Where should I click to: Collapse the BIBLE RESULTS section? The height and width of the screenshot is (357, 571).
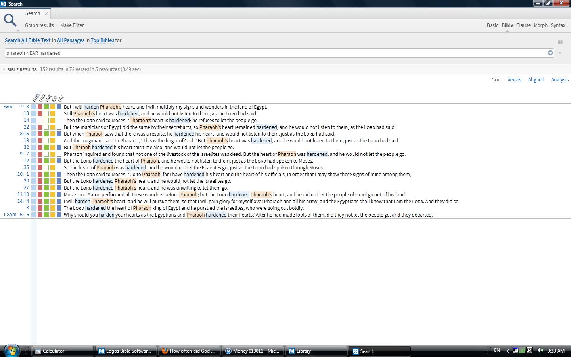pyautogui.click(x=4, y=69)
